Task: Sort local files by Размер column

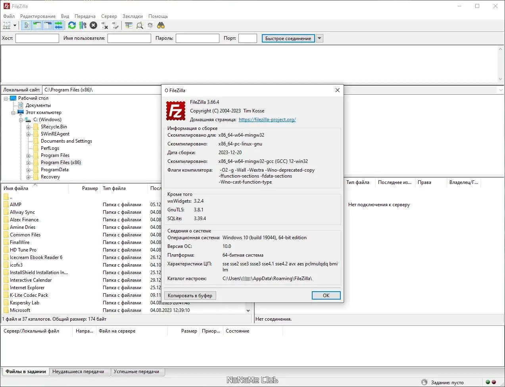Action: (x=85, y=188)
